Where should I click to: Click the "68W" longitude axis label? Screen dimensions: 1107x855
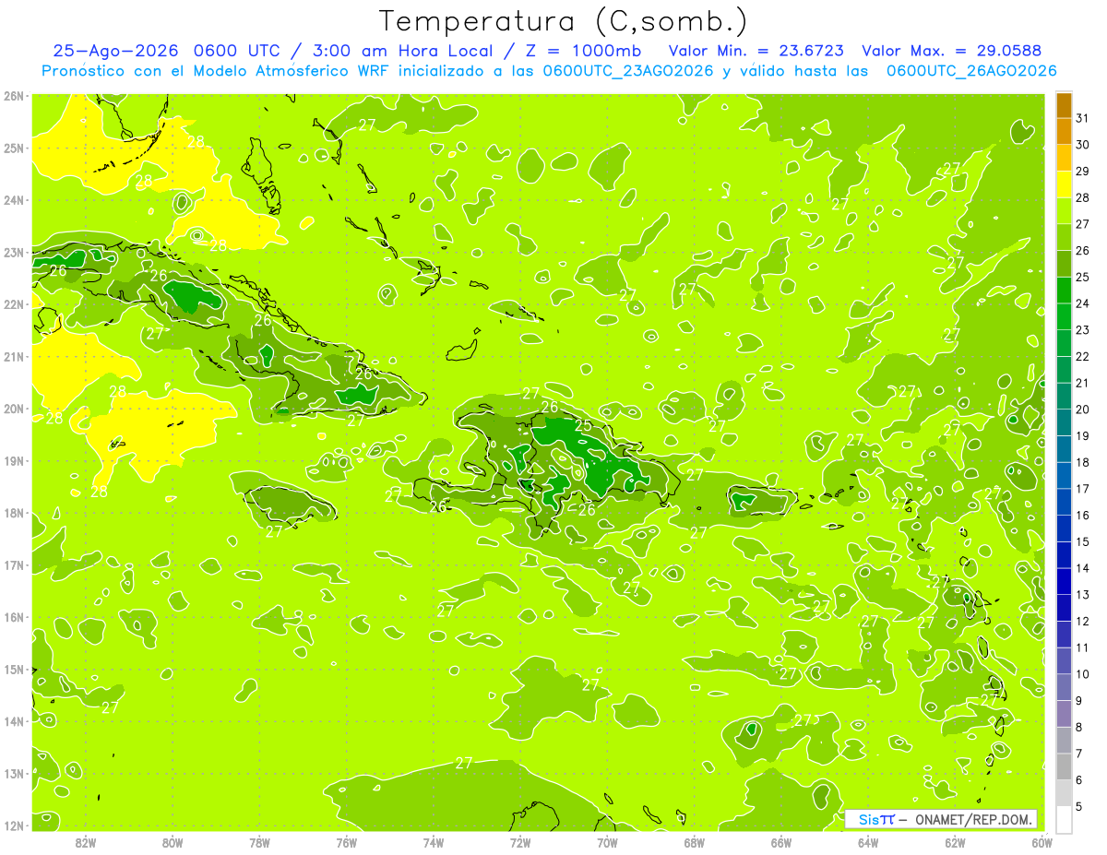point(694,842)
